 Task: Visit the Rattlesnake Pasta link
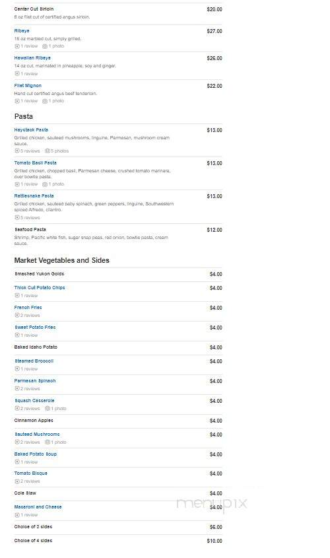coord(34,195)
